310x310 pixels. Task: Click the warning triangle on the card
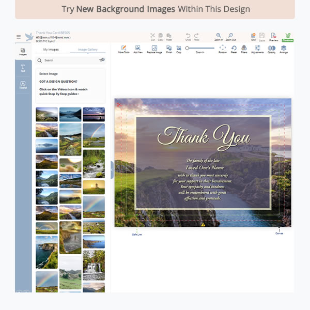pyautogui.click(x=203, y=225)
